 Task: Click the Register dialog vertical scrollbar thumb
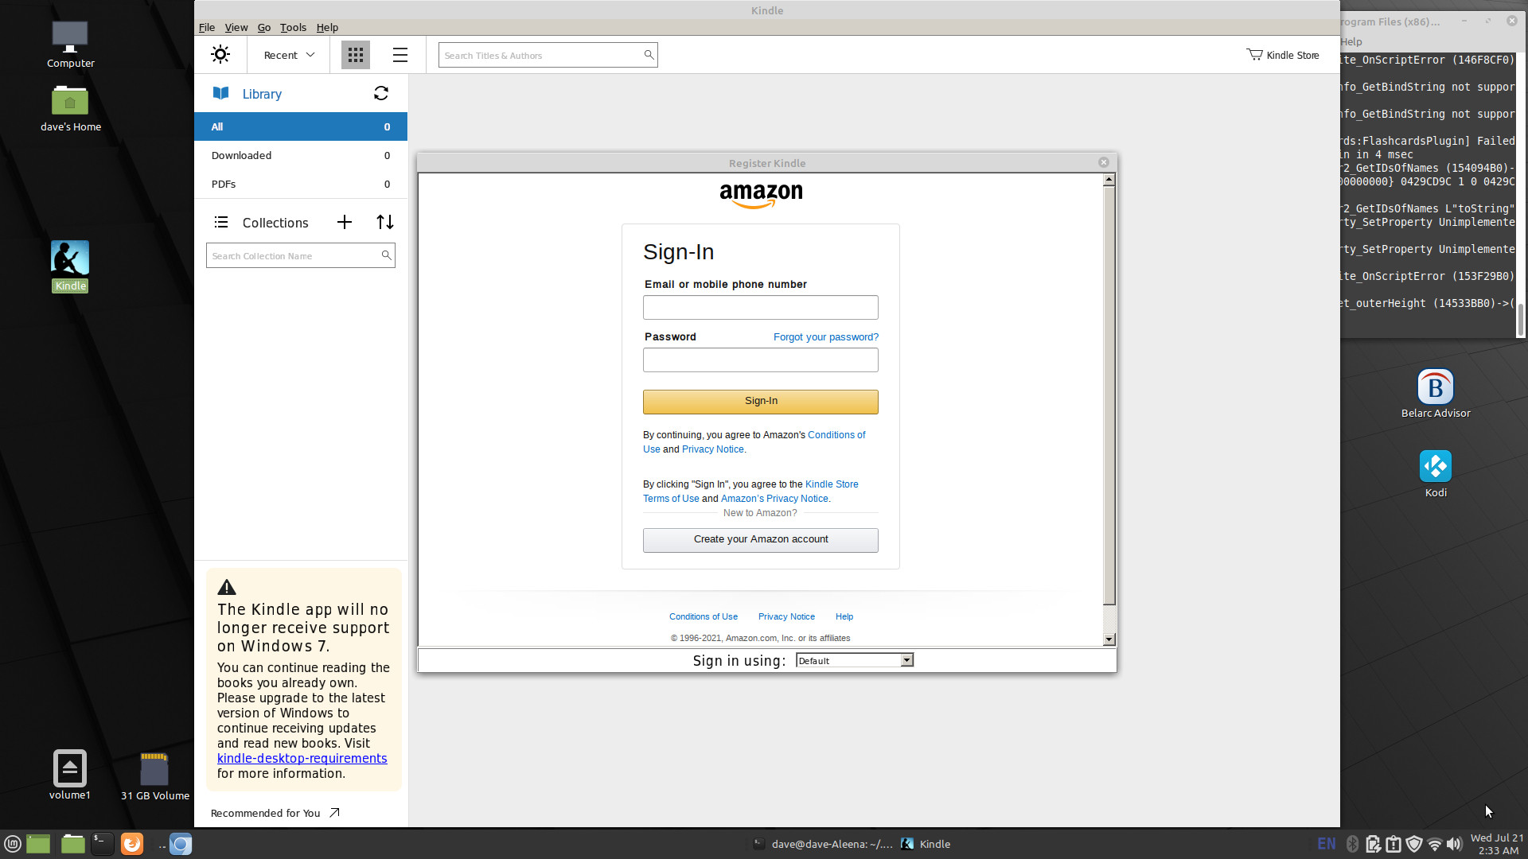(x=1109, y=396)
